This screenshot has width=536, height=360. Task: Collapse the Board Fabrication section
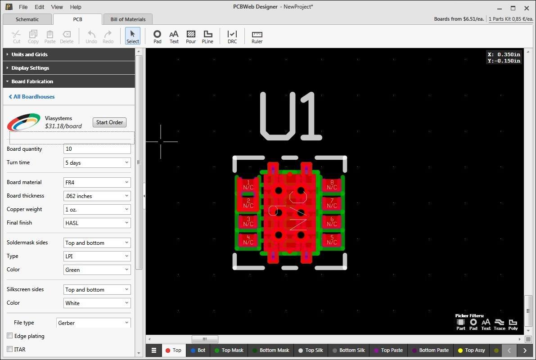point(69,81)
